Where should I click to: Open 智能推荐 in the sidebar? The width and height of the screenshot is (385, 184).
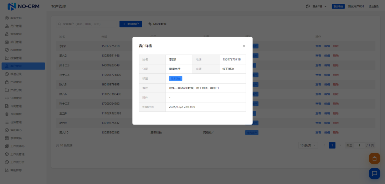(x=23, y=170)
